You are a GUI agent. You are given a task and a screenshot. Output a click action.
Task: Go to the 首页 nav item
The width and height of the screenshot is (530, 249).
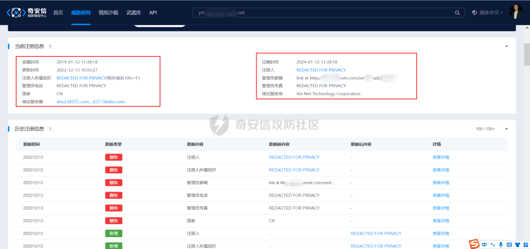tap(58, 12)
